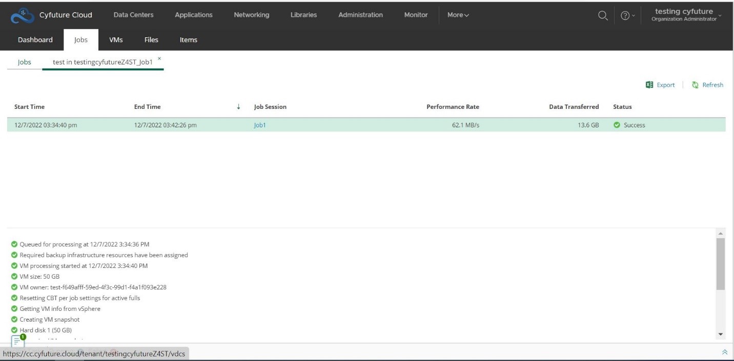This screenshot has width=734, height=361.
Task: Open the search magnifier icon
Action: pos(602,15)
